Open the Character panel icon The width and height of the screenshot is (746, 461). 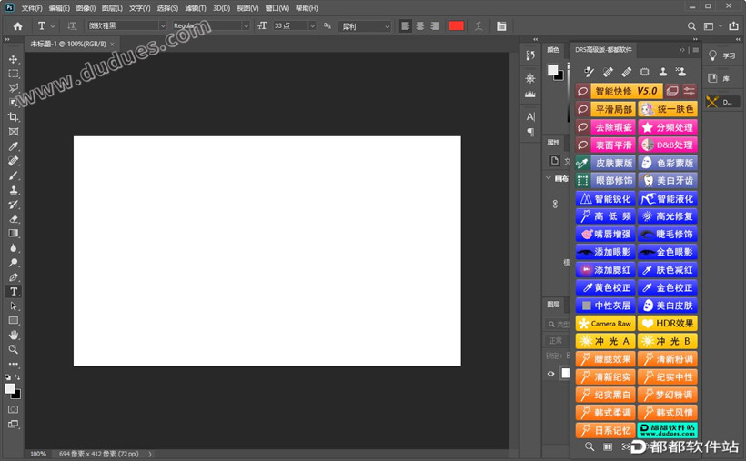coord(530,116)
